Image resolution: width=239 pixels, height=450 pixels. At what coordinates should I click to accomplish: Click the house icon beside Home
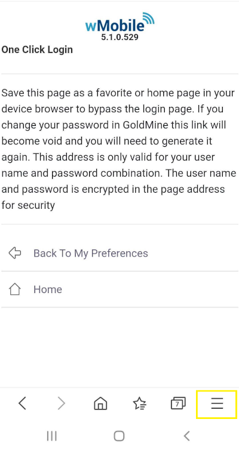[15, 289]
